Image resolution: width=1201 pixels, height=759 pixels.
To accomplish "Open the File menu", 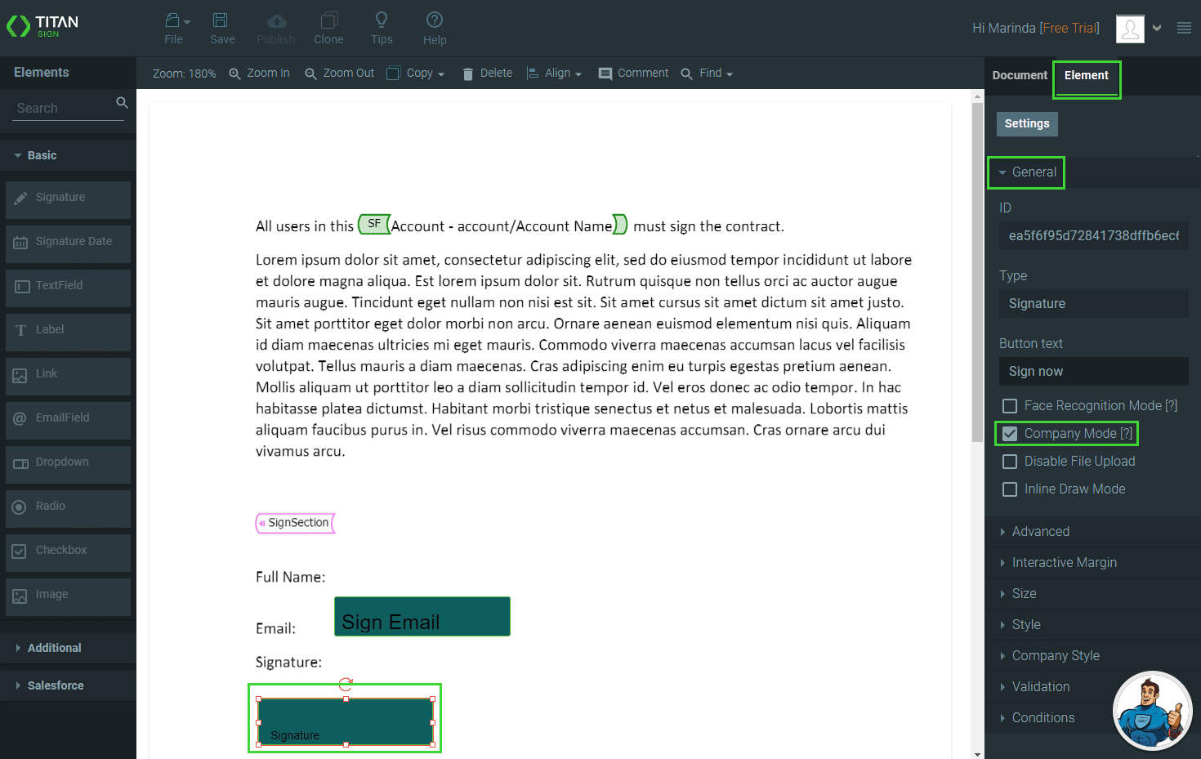I will [174, 28].
